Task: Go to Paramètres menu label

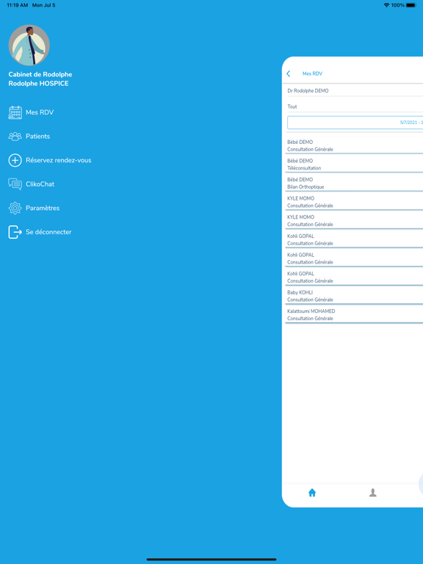Action: pyautogui.click(x=43, y=208)
